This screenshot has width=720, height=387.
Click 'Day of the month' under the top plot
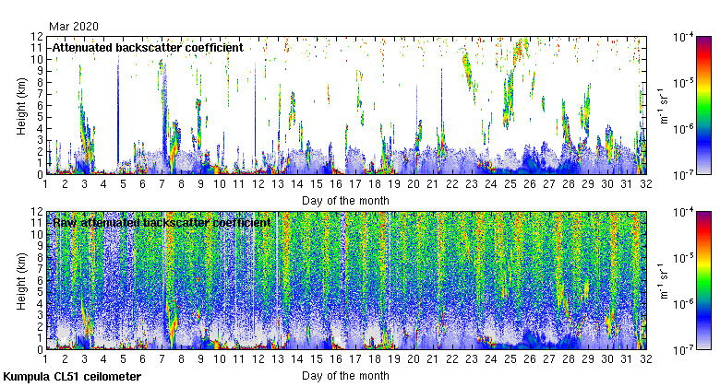click(344, 200)
